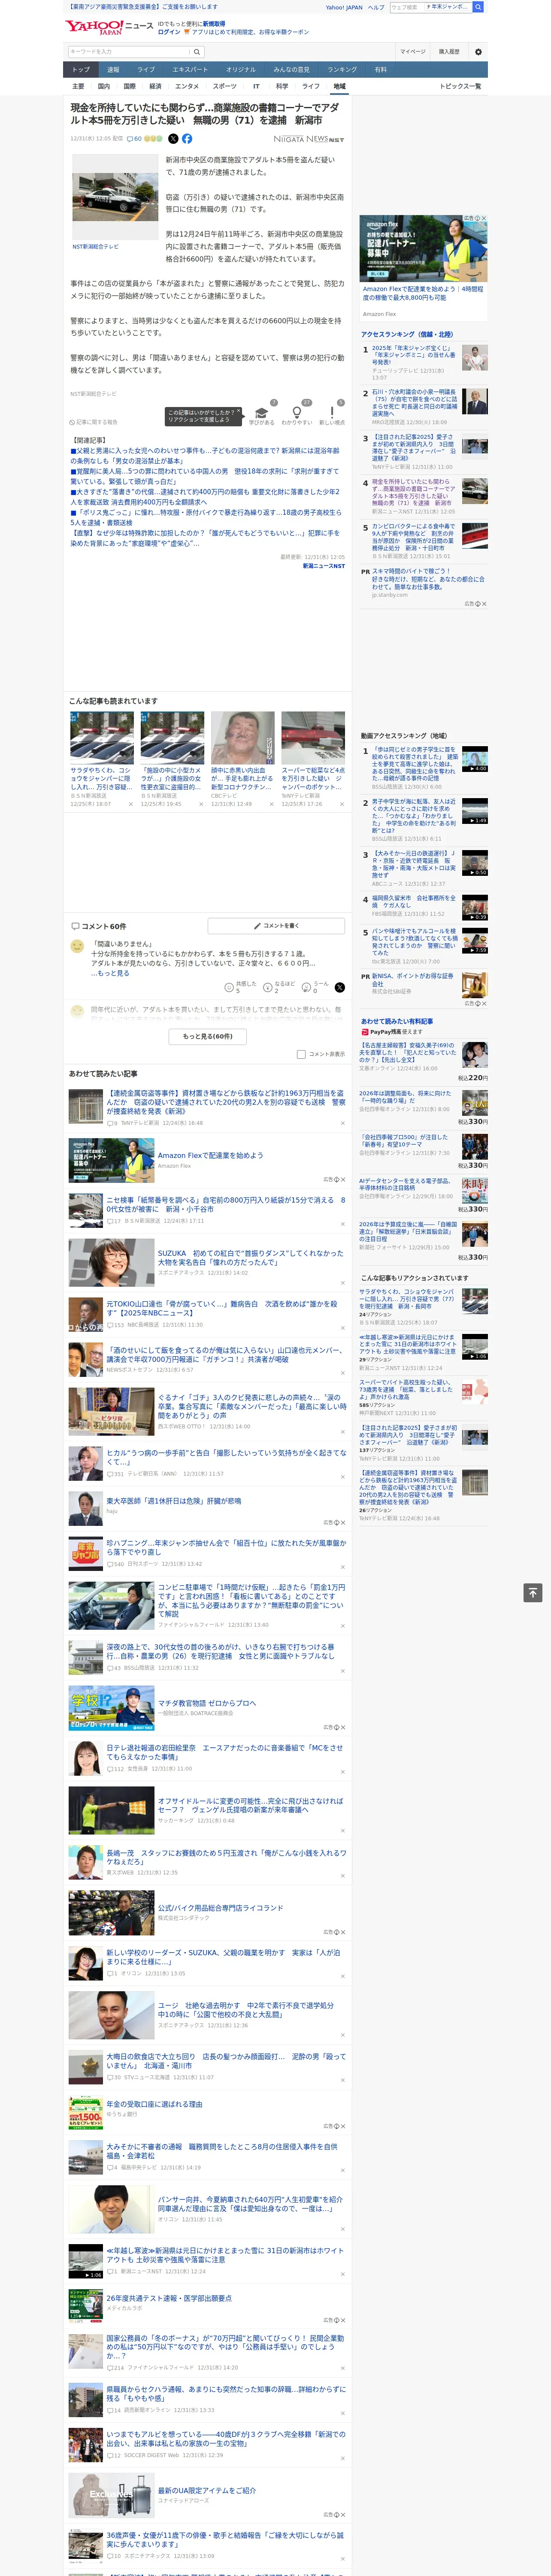Share first comment via X icon
Screen dimensions: 551x2576
click(x=339, y=987)
